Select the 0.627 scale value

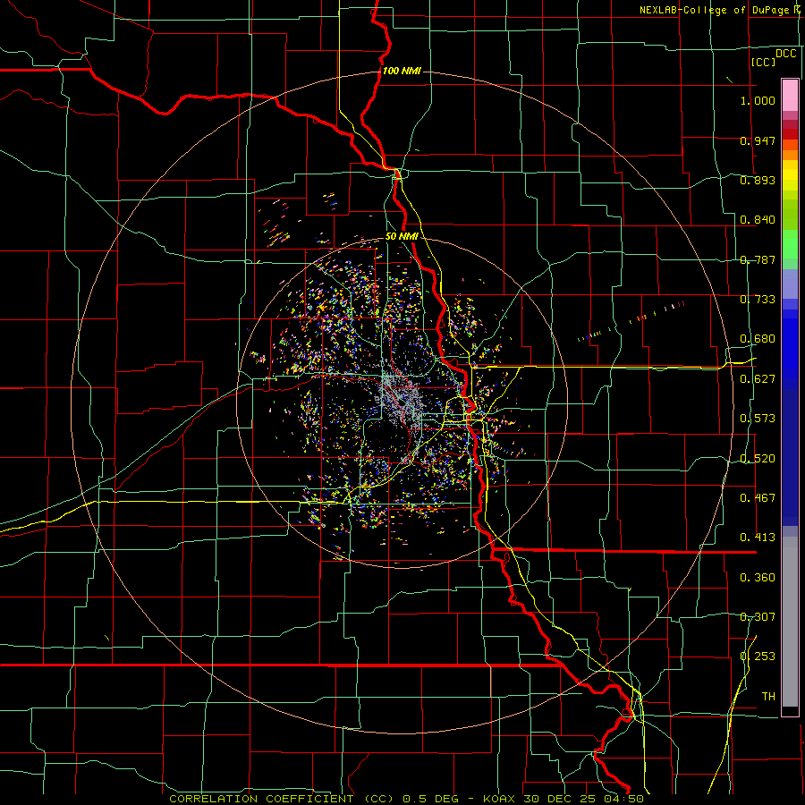(x=758, y=379)
